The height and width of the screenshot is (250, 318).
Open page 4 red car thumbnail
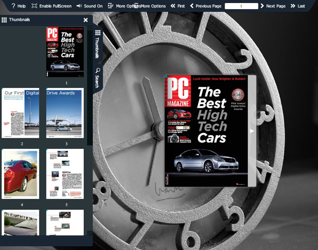click(x=21, y=174)
